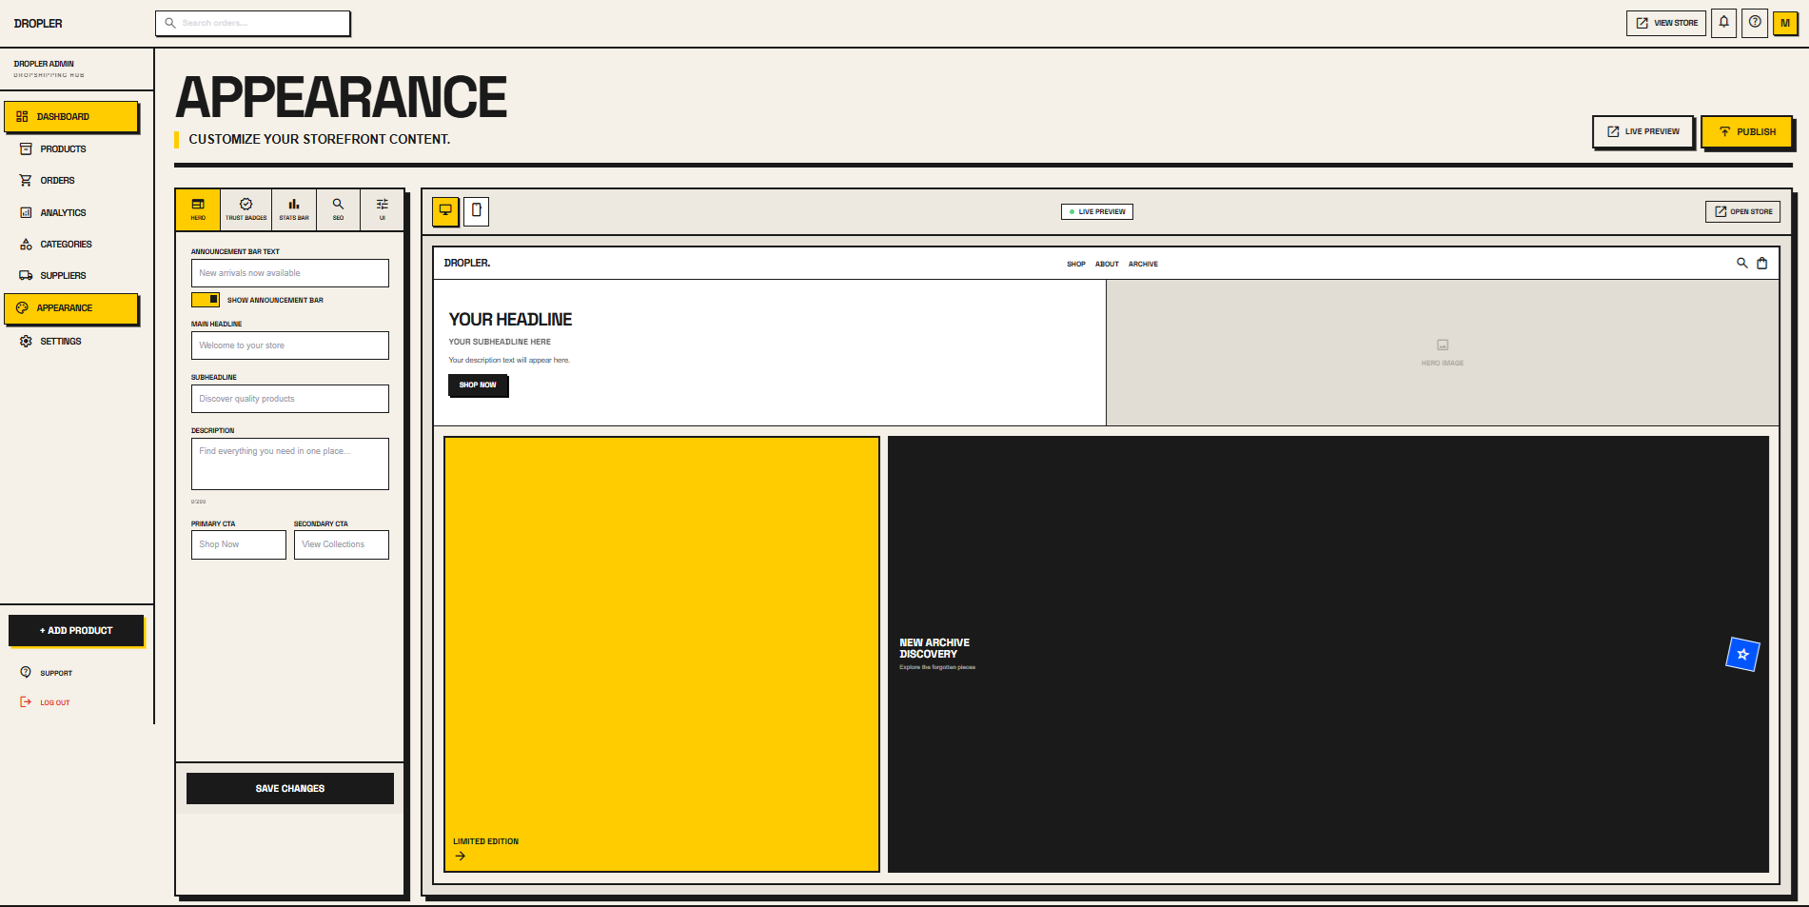Toggle the Show Announcement Bar switch

pos(206,299)
